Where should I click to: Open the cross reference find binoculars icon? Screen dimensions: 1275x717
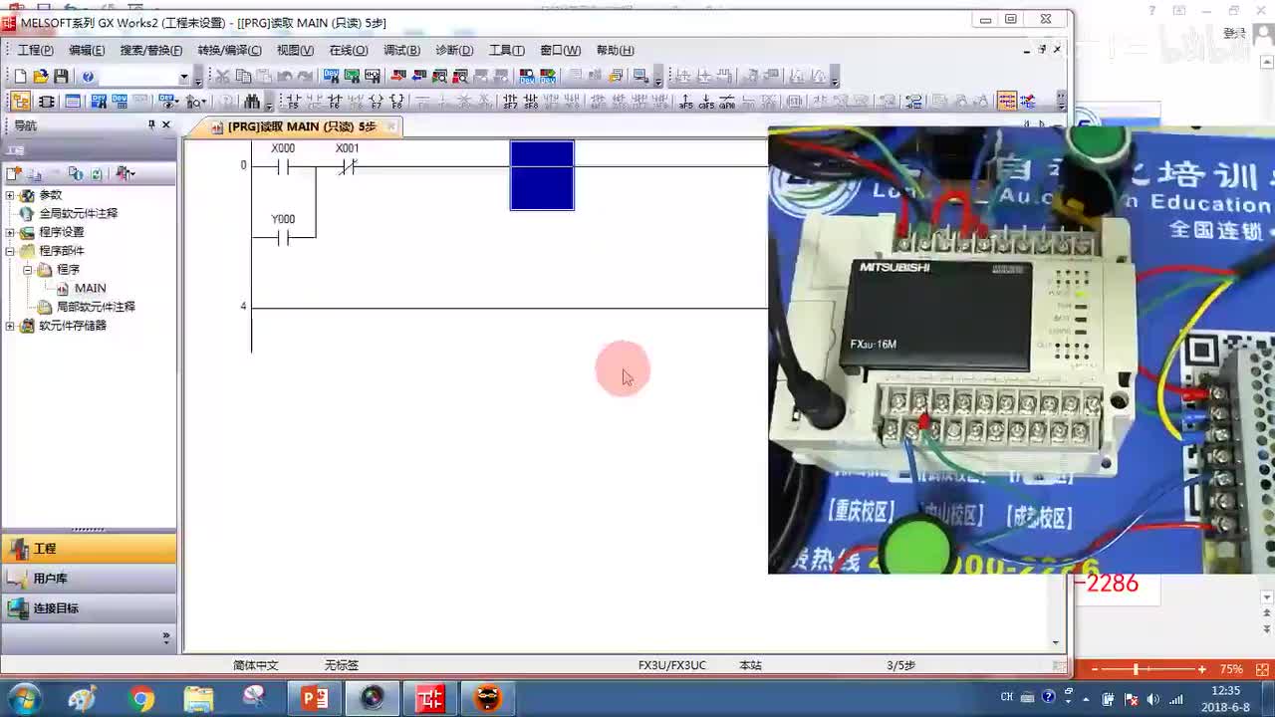click(252, 102)
